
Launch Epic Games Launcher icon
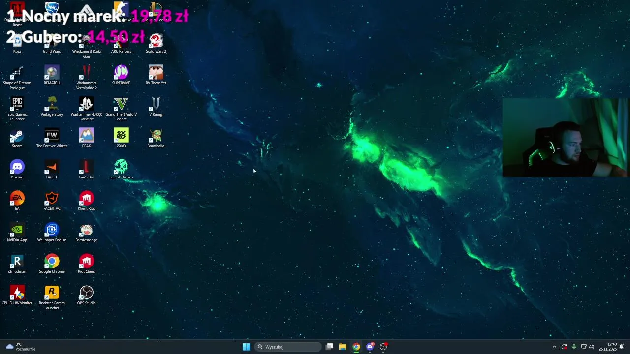[x=17, y=109]
